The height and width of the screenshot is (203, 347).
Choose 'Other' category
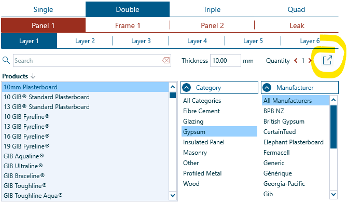(219, 163)
